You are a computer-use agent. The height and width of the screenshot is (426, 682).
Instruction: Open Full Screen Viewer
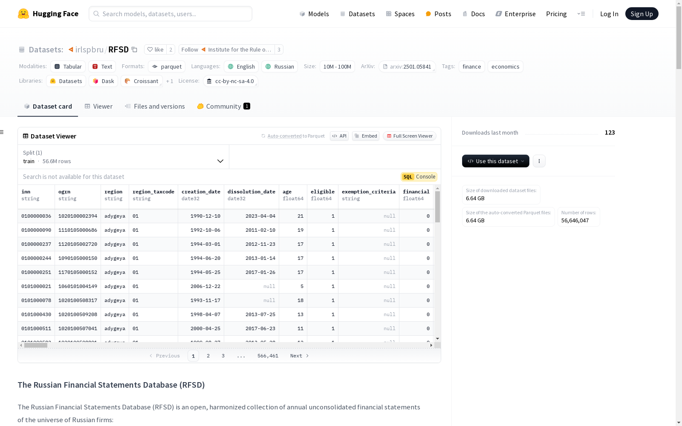pos(410,136)
